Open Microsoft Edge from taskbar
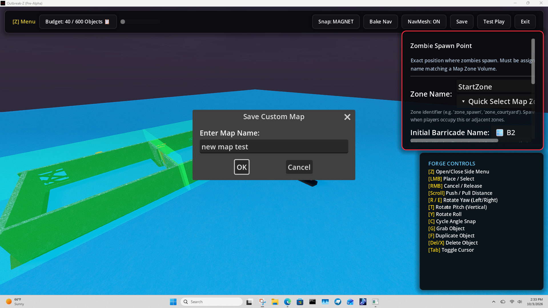Viewport: 548px width, 308px height. pyautogui.click(x=288, y=302)
